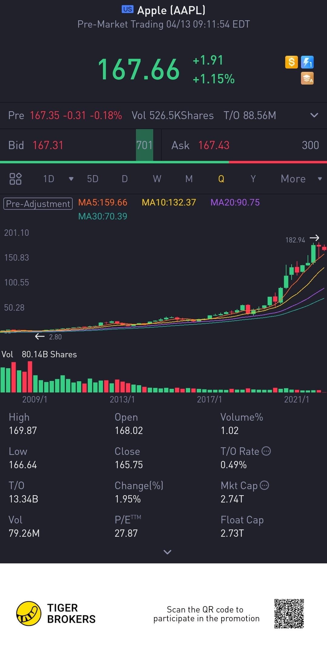This screenshot has width=327, height=664.
Task: Tap the Mkt Cap info icon
Action: point(264,485)
